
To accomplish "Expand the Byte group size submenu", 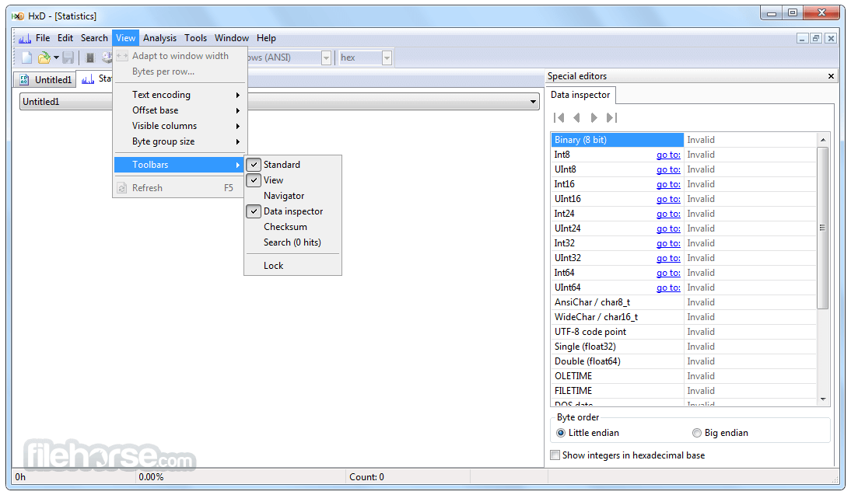I will tap(180, 141).
